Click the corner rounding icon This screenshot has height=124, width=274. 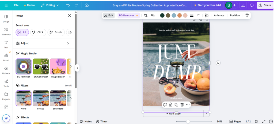(x=198, y=16)
